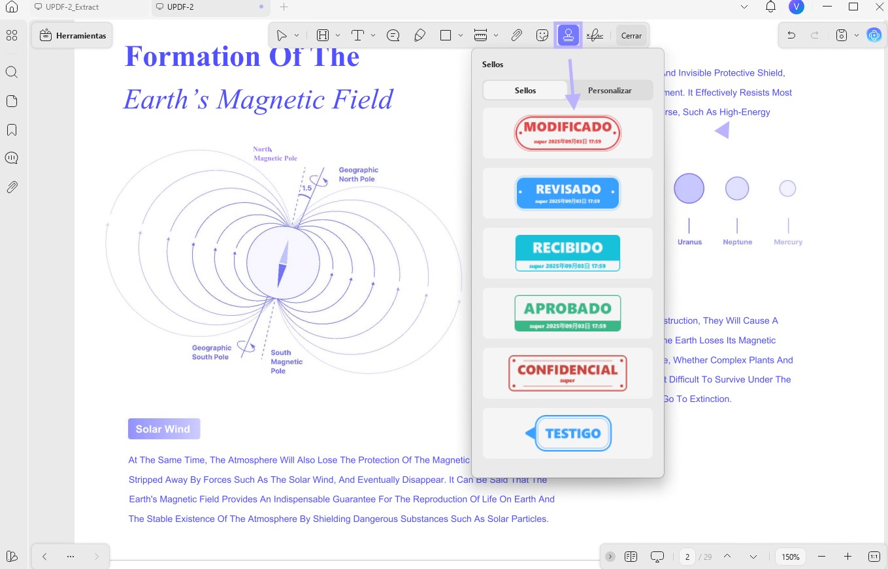Launch the UPDF AI assistant icon
The width and height of the screenshot is (888, 569).
pos(874,35)
